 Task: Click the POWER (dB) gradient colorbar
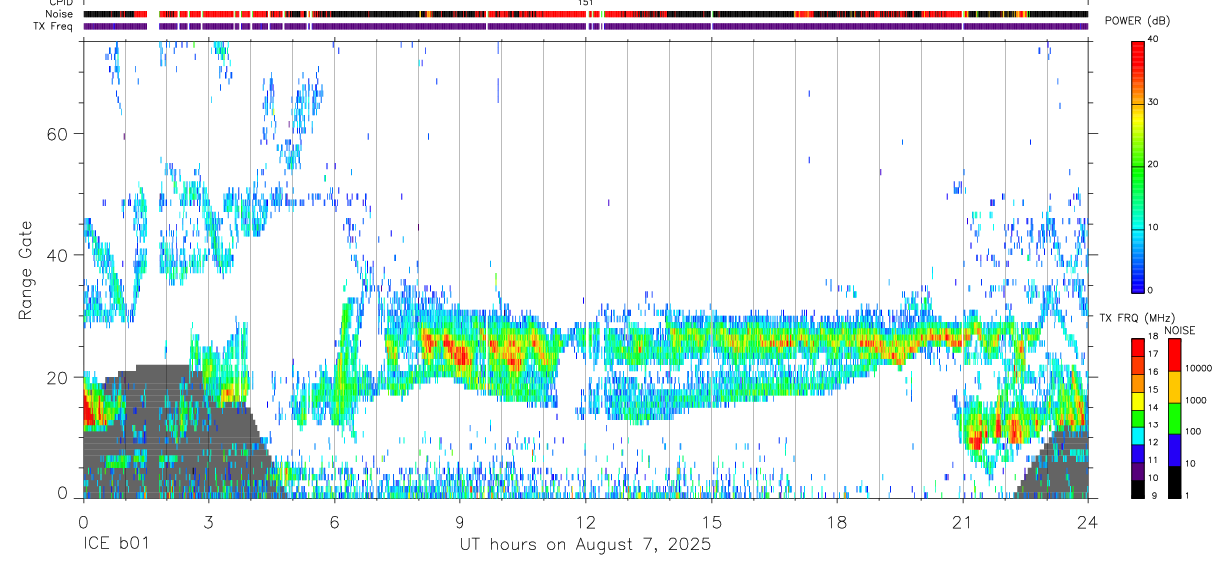[x=1138, y=165]
